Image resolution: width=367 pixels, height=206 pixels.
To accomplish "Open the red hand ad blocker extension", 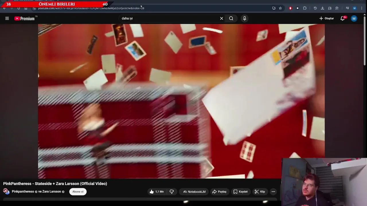I will pos(290,8).
